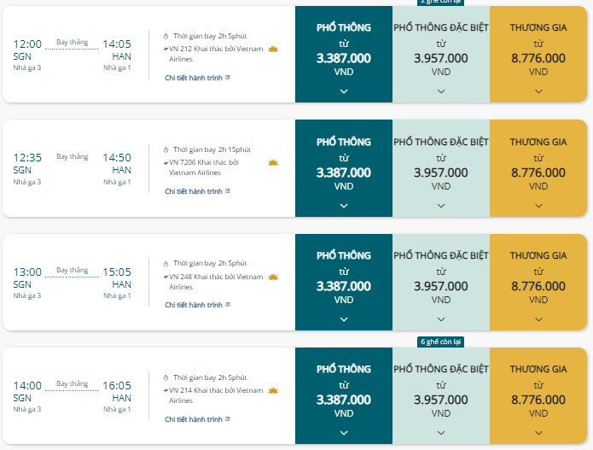Screen dimensions: 593x450
Task: Click the lotus logo beside flight VN 248
Action: tap(274, 277)
